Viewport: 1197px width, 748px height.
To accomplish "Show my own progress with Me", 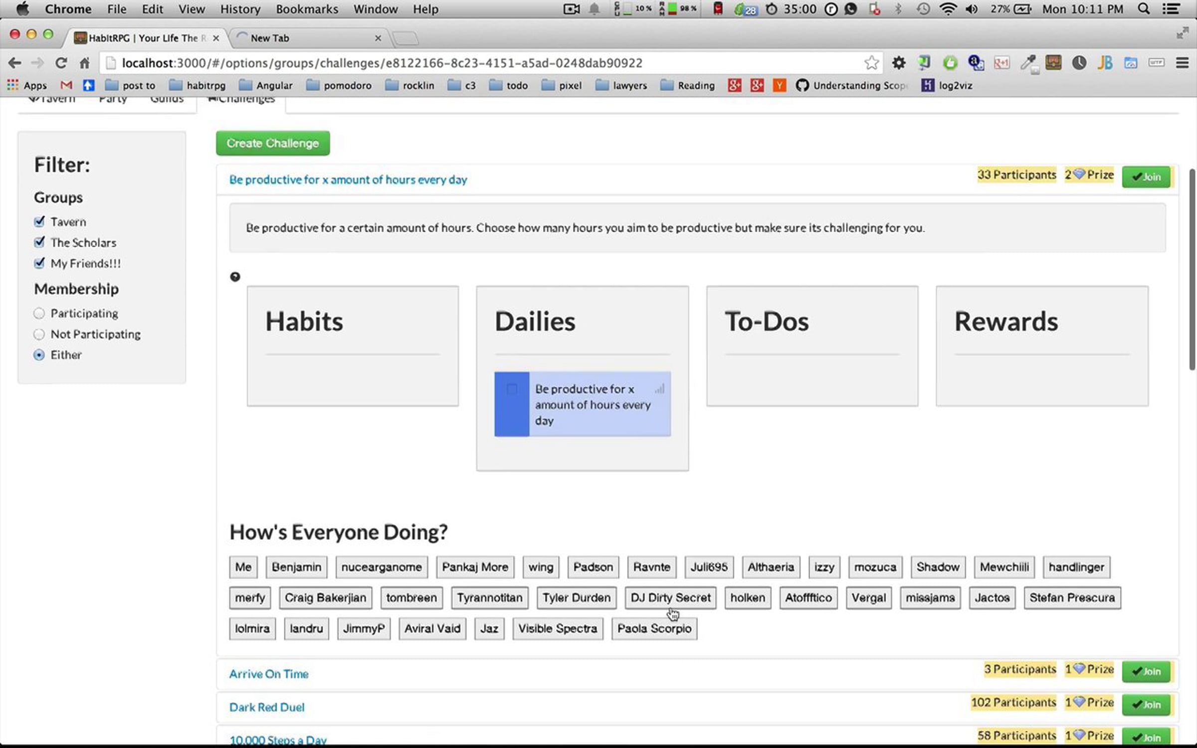I will [243, 567].
